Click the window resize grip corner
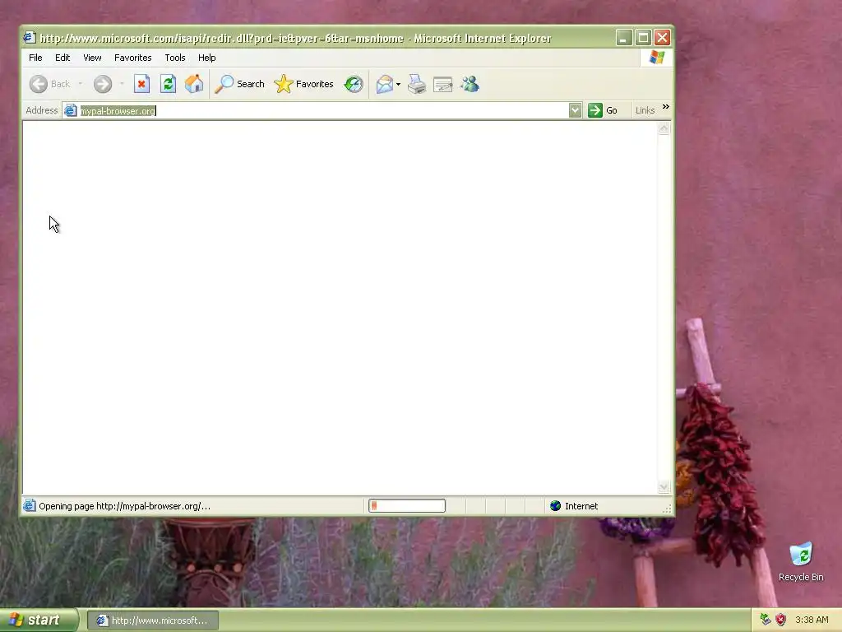The height and width of the screenshot is (632, 842). 668,509
